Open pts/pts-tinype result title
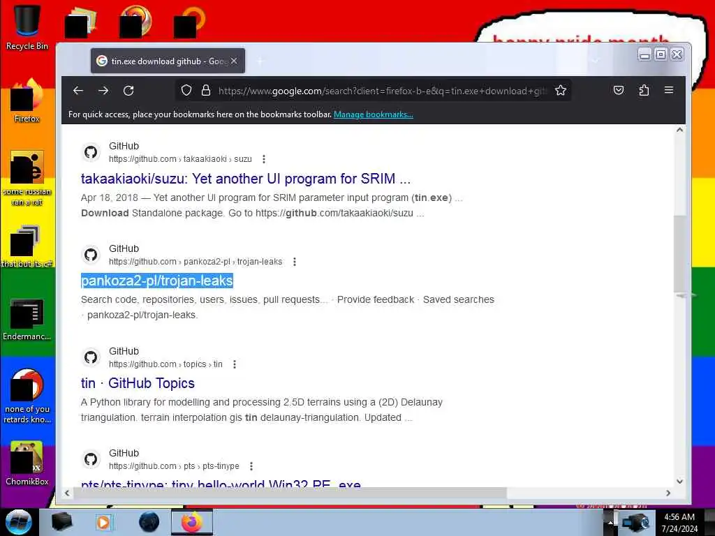 tap(221, 483)
